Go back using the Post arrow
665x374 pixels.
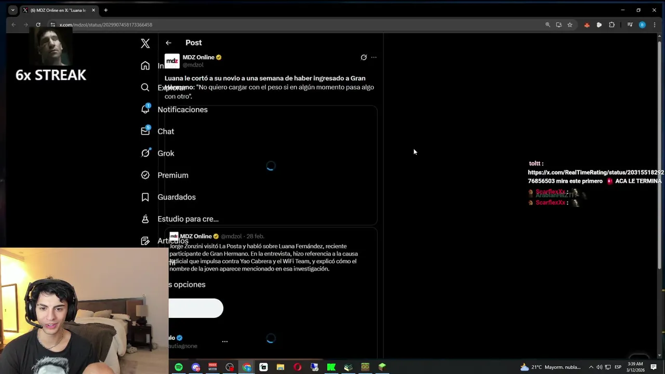point(168,43)
